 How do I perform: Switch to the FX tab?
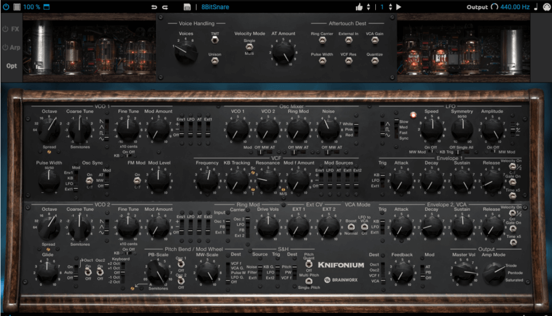15,29
